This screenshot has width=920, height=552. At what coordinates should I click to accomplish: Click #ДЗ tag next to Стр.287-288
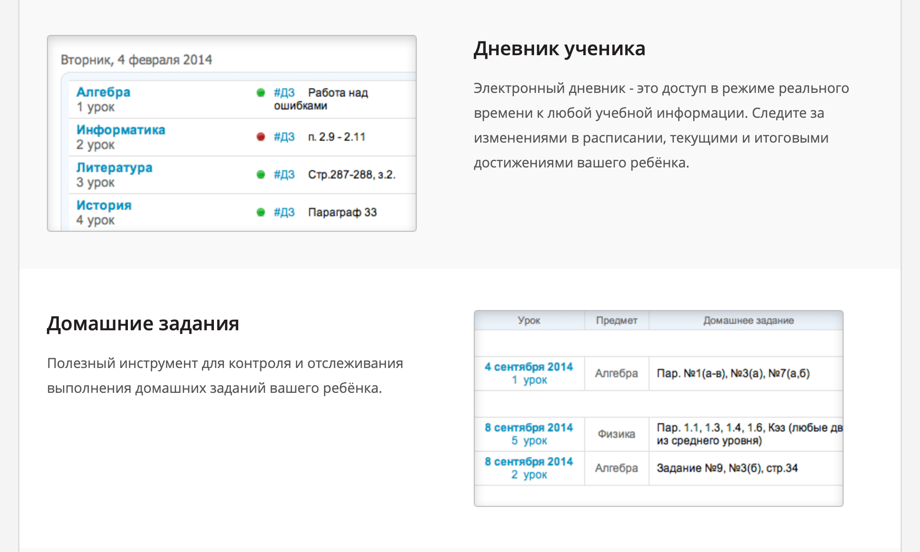click(284, 174)
